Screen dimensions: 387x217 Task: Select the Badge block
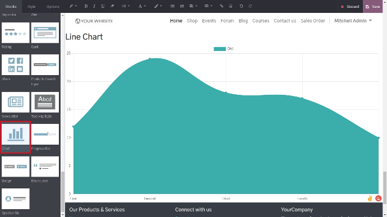15,167
